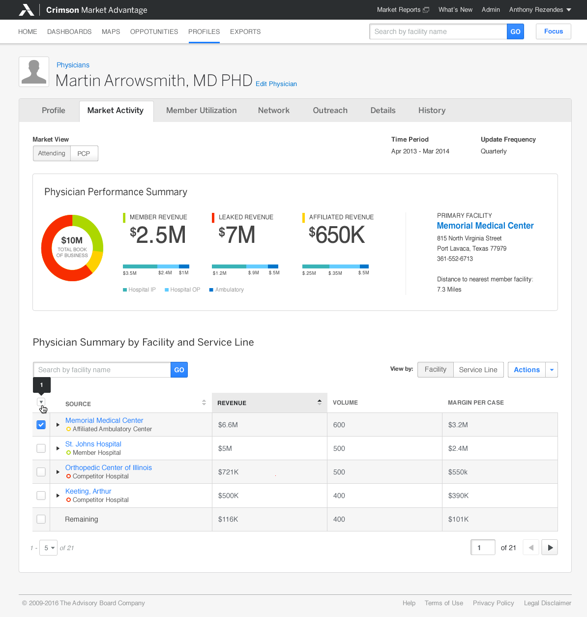This screenshot has width=587, height=617.
Task: Open the Network tab
Action: click(274, 111)
